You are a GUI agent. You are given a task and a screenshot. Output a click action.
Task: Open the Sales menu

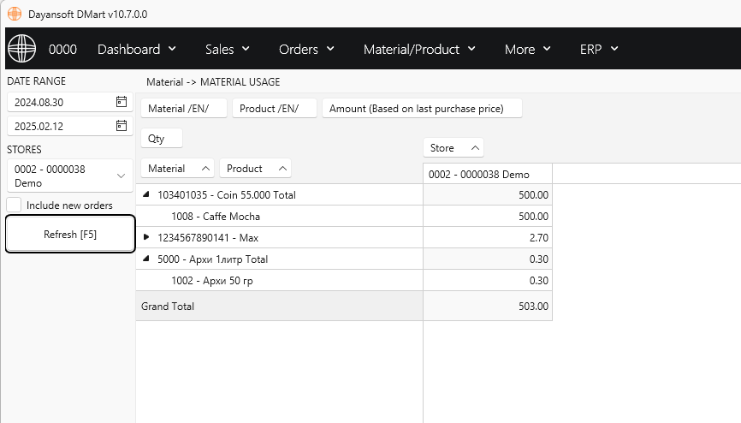[228, 49]
